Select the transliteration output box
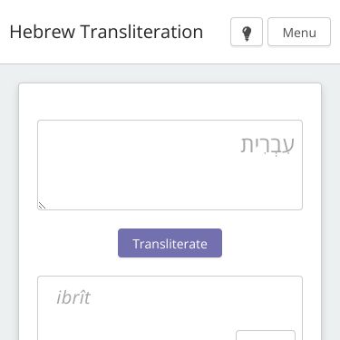The height and width of the screenshot is (340, 340). point(170,308)
